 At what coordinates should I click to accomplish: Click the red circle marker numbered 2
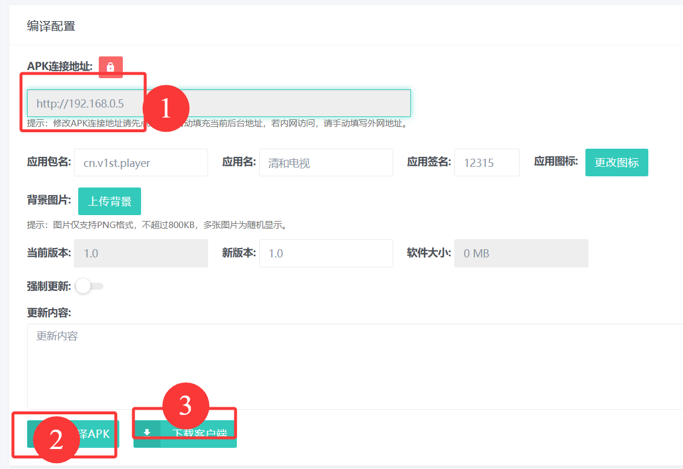coord(56,440)
